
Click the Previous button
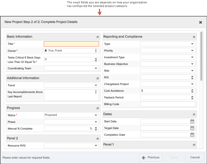tap(151, 158)
